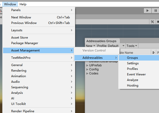
Task: Open the Animation submenu
Action: (39, 76)
